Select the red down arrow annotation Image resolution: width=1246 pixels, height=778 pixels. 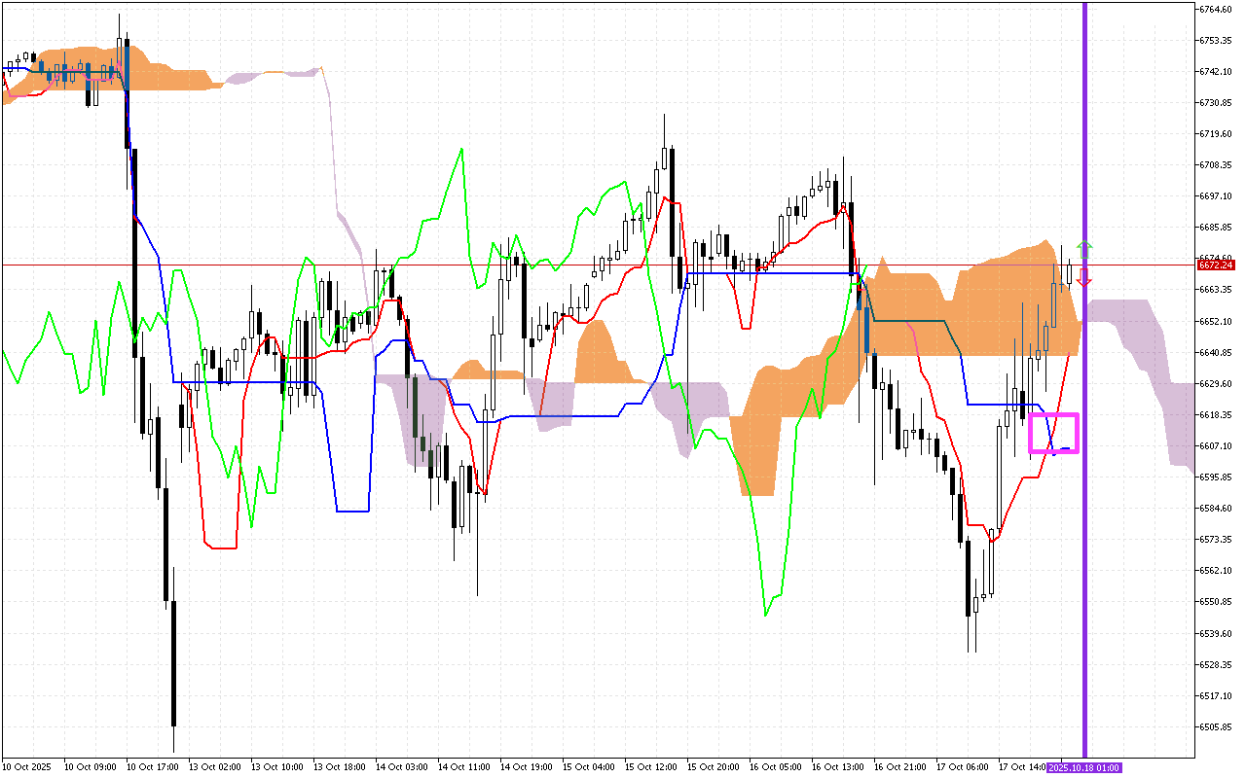click(1083, 280)
